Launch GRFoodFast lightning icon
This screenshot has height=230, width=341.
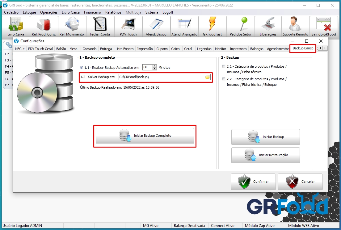[x=212, y=26]
